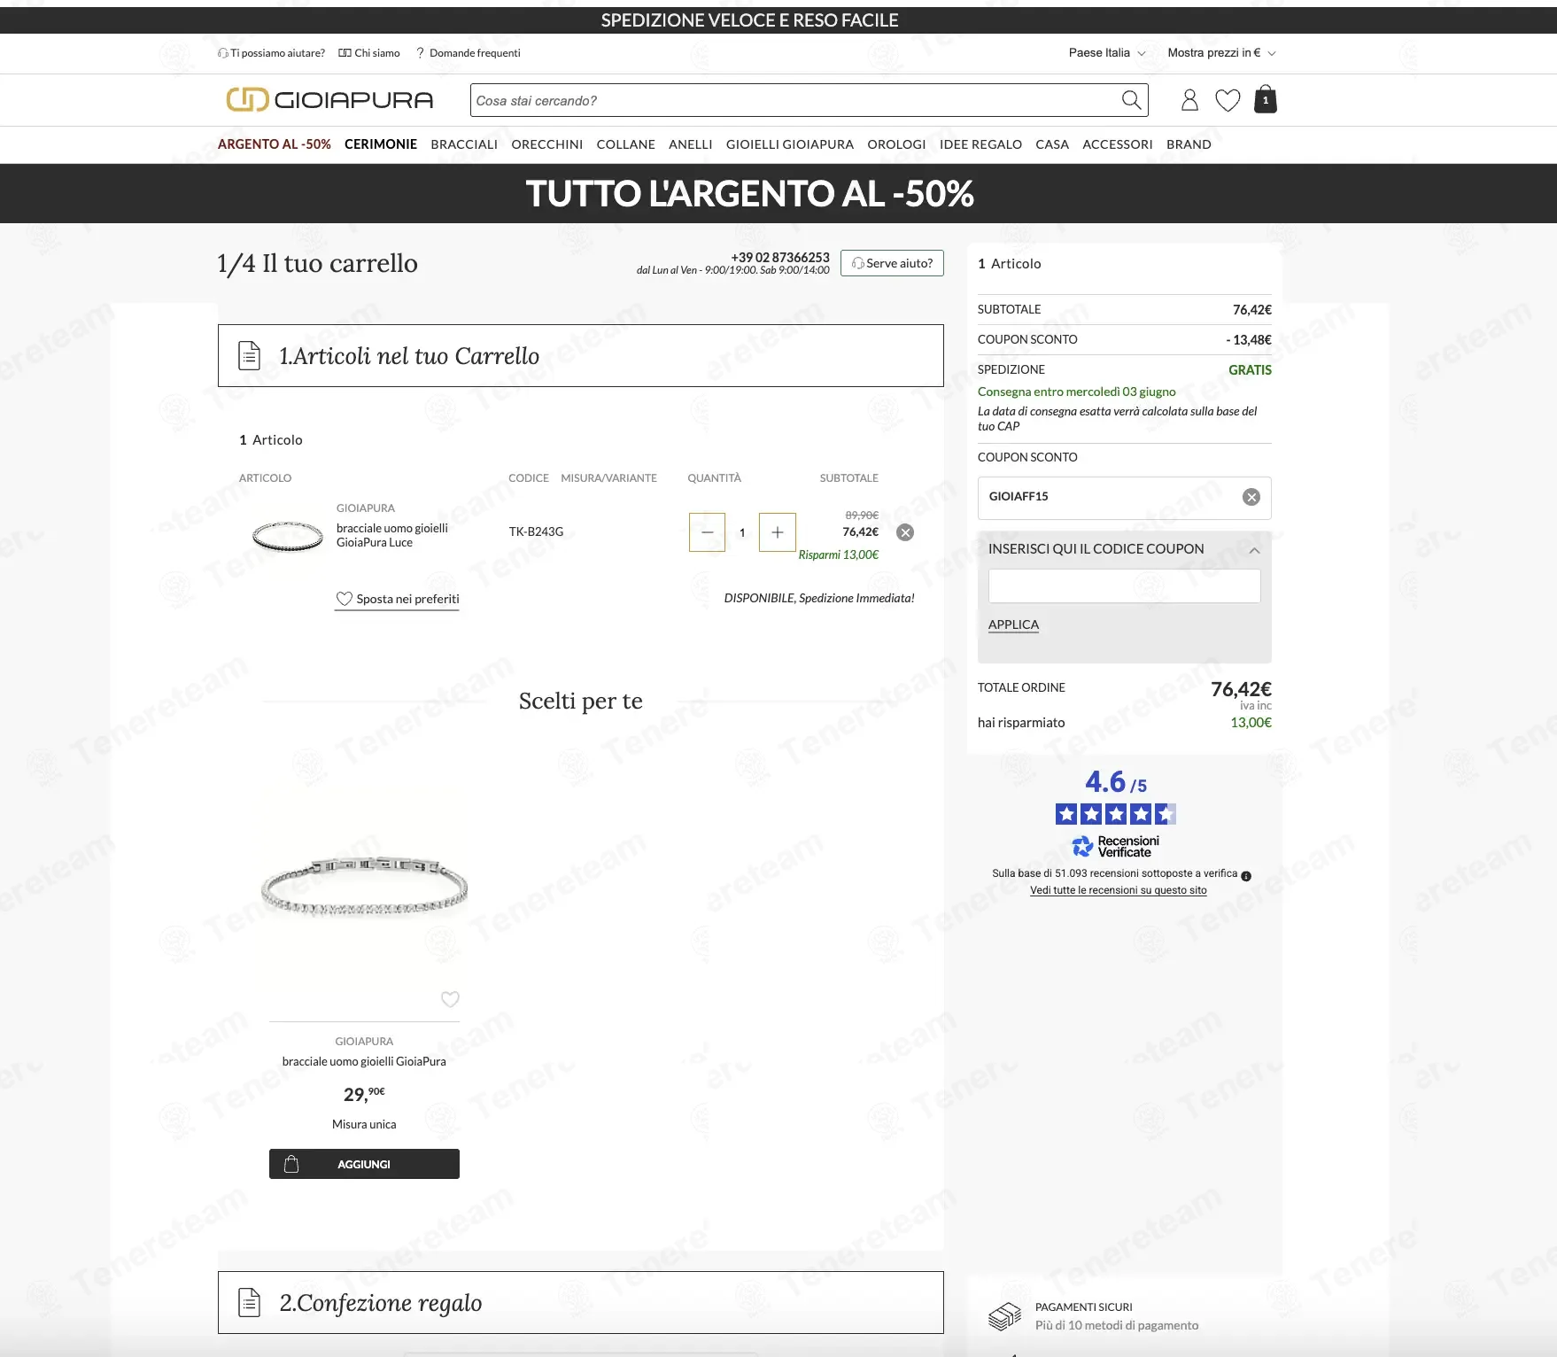The height and width of the screenshot is (1357, 1557).
Task: Click the coupon code input field
Action: [1124, 585]
